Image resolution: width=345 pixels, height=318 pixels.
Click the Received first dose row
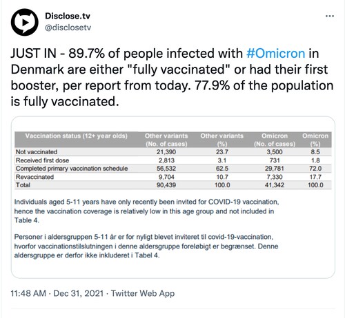[173, 160]
